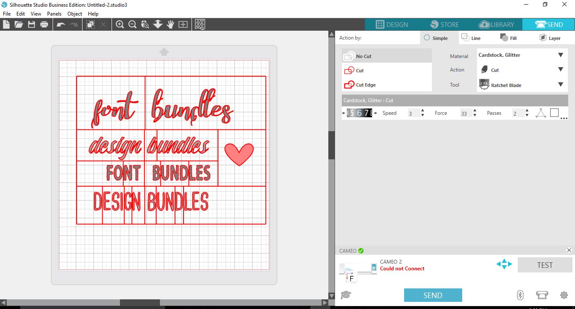575x309 pixels.
Task: Click the TEST button
Action: (x=545, y=265)
